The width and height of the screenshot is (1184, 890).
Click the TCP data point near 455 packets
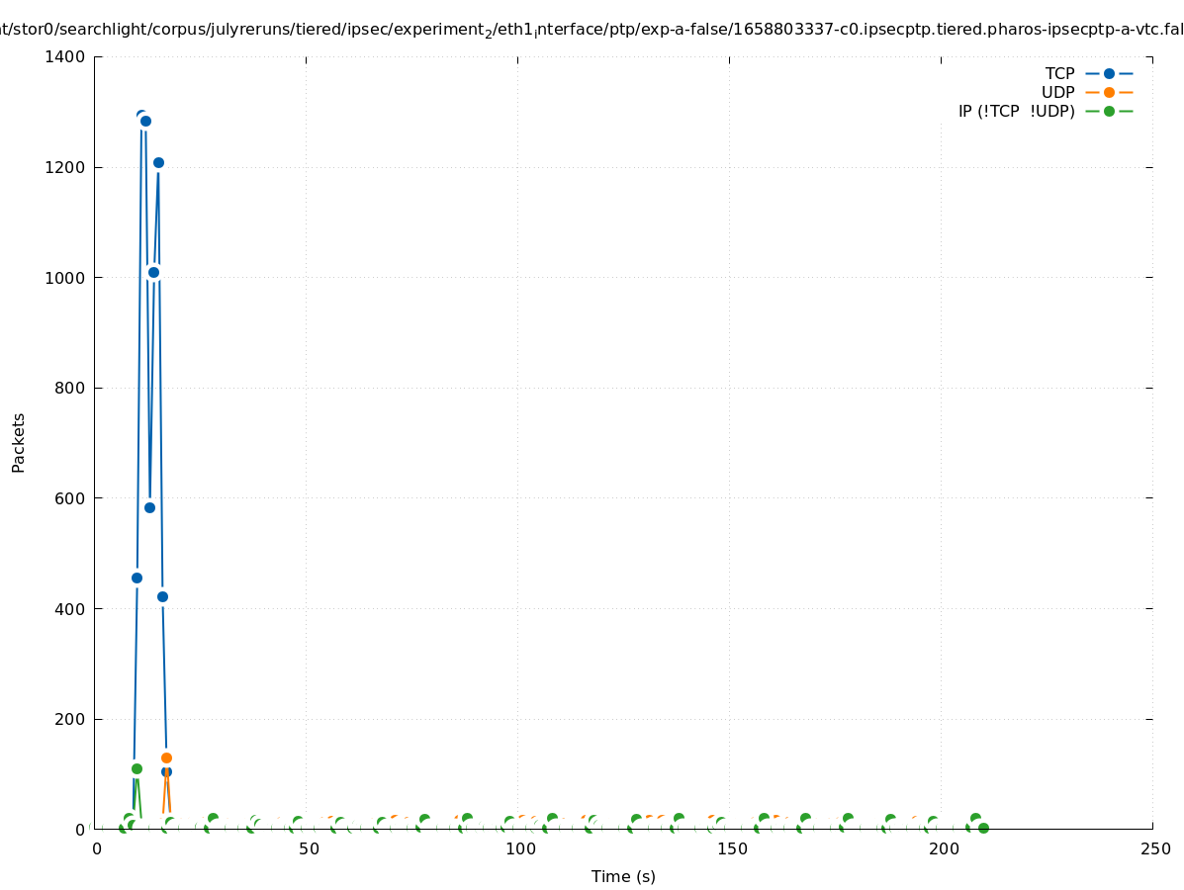click(137, 578)
